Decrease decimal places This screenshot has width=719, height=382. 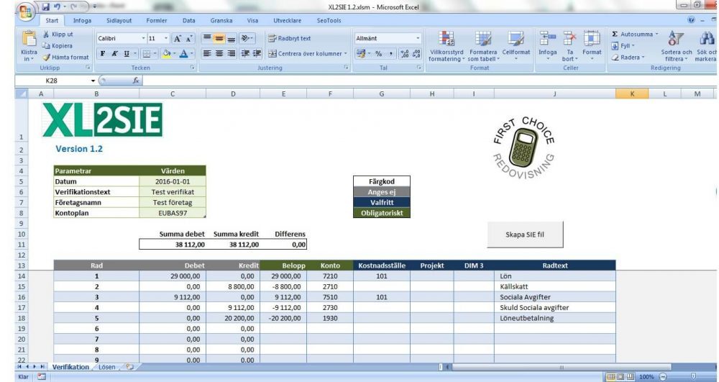pos(416,54)
